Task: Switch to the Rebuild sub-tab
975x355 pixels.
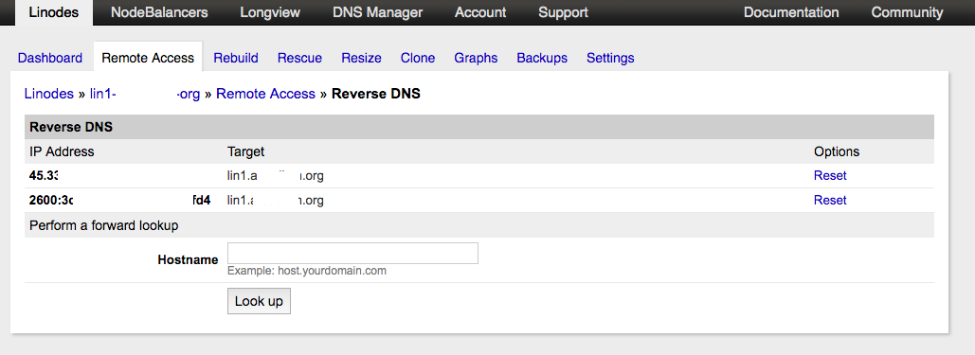Action: (x=236, y=58)
